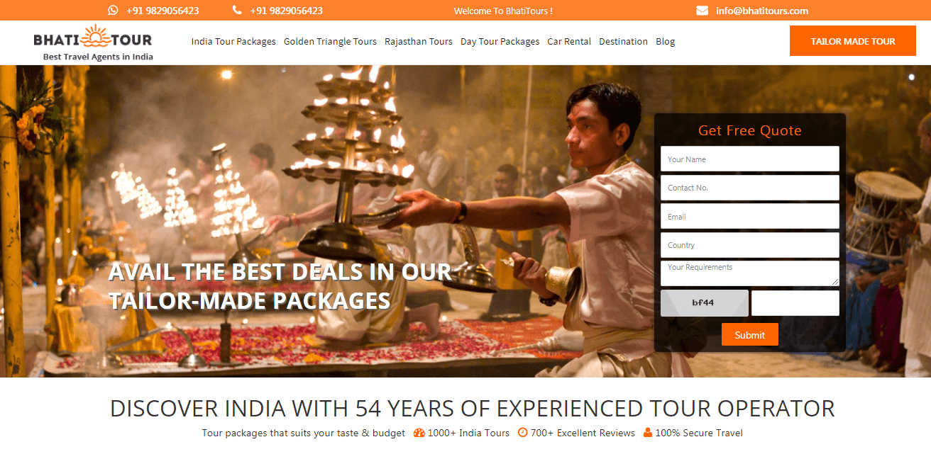Click the phone handset icon
Screen dimensions: 931x454
click(237, 11)
